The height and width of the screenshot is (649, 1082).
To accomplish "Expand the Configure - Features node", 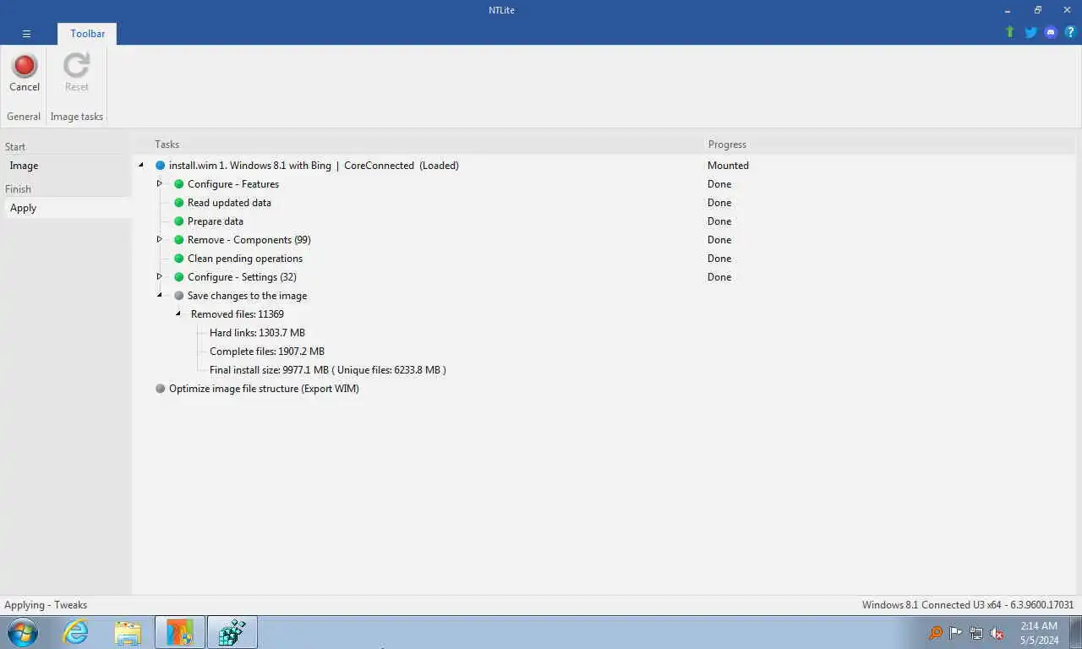I will (x=160, y=183).
